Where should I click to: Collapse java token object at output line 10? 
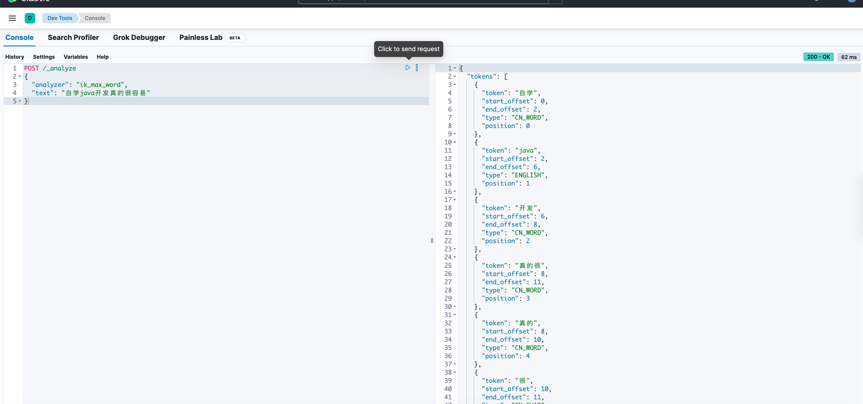tap(455, 142)
